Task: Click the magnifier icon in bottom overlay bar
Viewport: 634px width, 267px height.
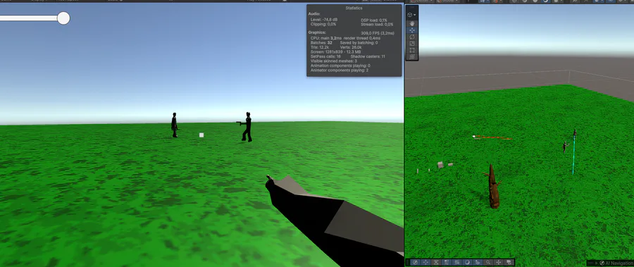Action: [488, 262]
